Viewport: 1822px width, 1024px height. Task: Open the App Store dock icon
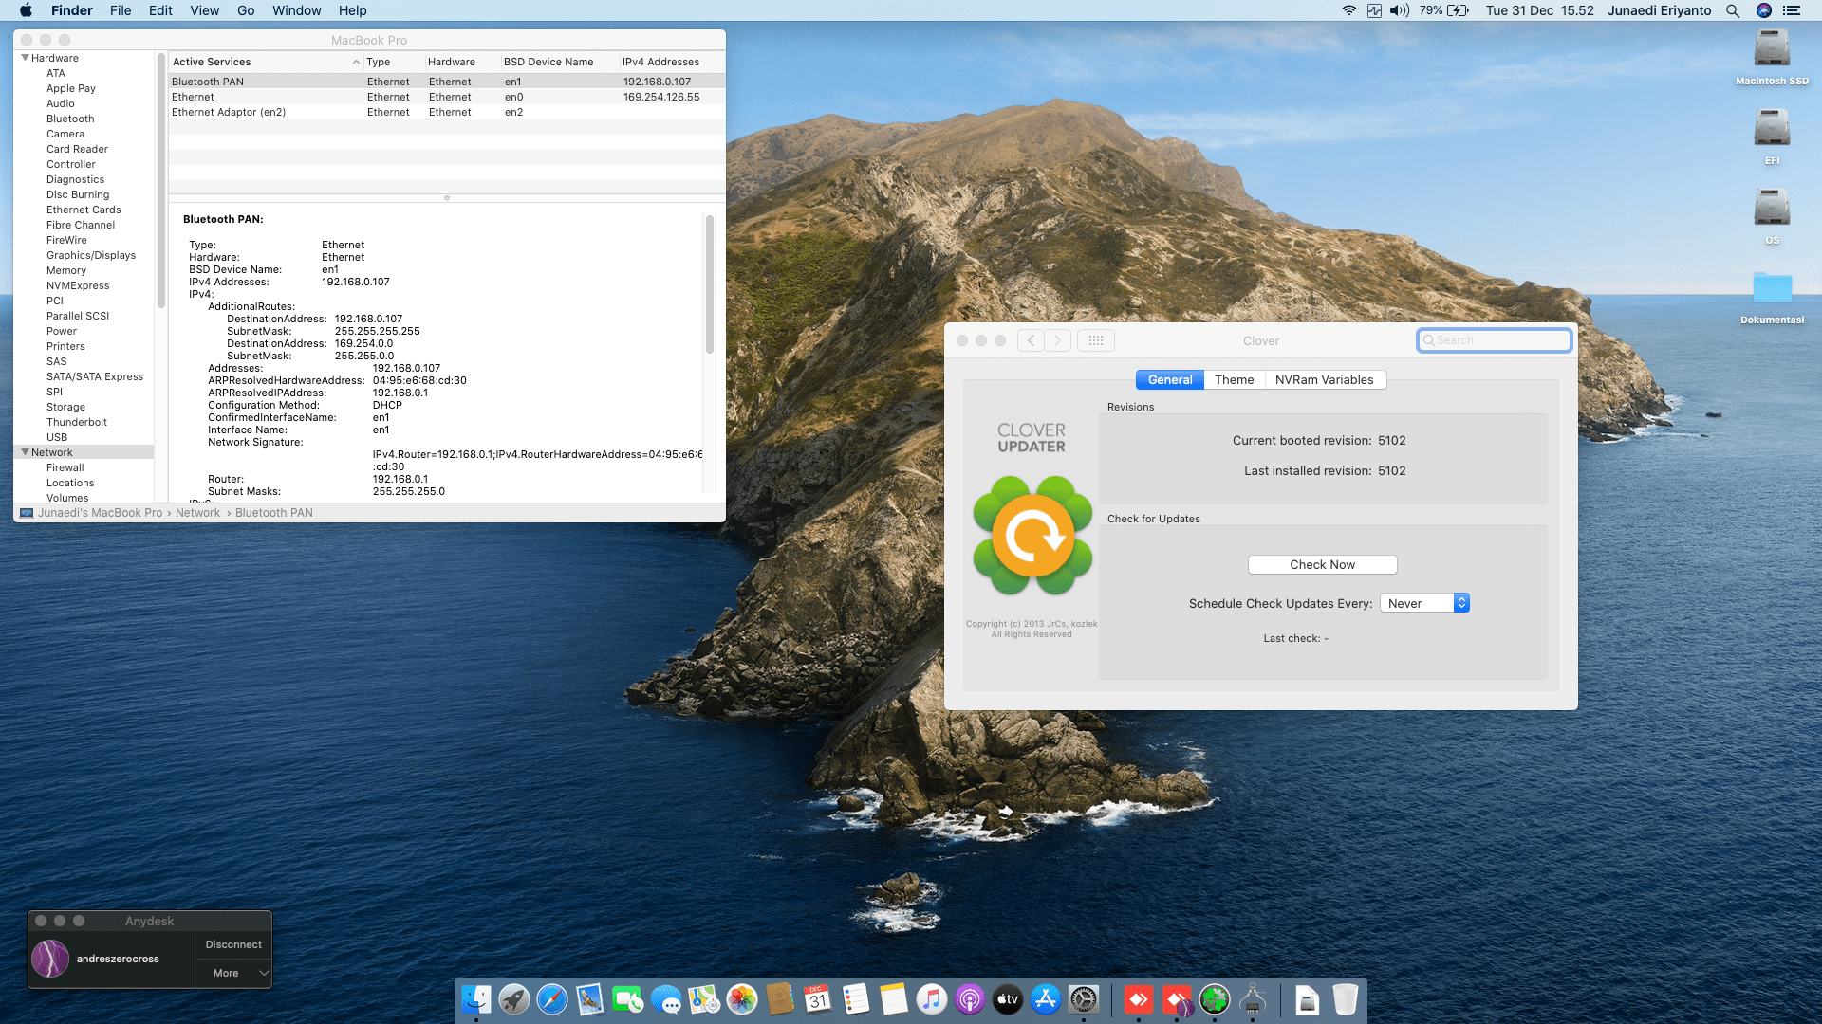(x=1045, y=999)
